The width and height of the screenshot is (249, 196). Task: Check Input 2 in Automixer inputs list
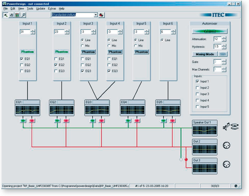coord(197,88)
